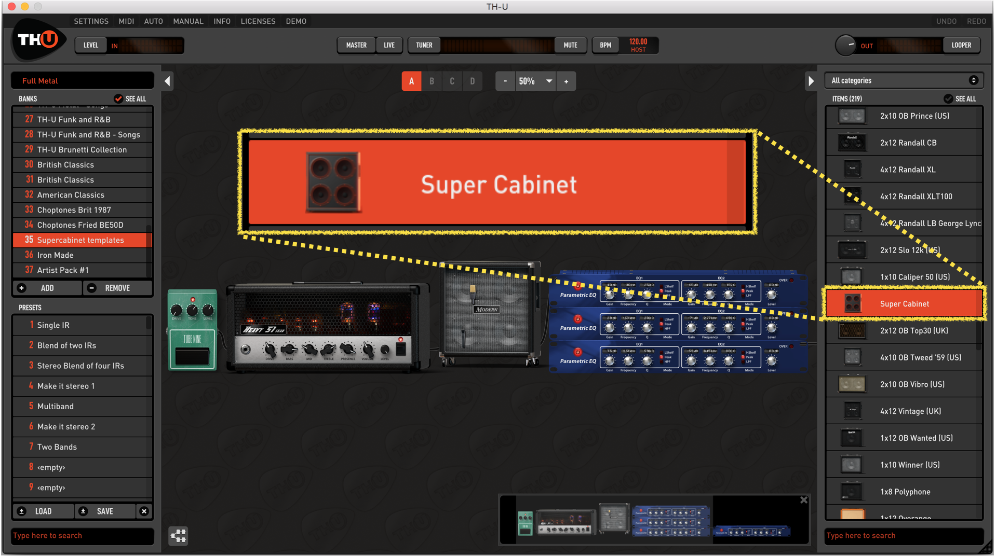Viewport: 996px width, 557px height.
Task: Open the LICENSES menu
Action: [258, 21]
